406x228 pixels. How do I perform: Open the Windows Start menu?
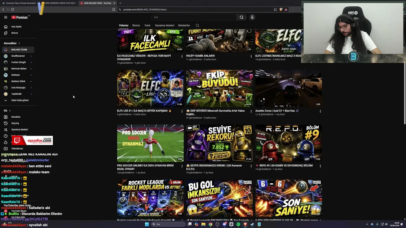coord(147,224)
